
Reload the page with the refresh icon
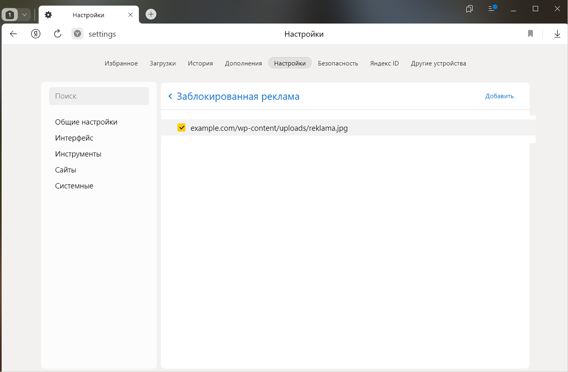coord(58,34)
